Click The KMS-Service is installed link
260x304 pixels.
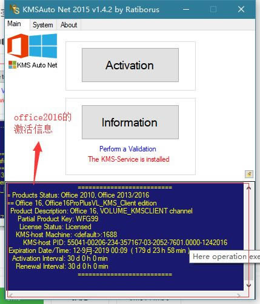click(x=128, y=159)
